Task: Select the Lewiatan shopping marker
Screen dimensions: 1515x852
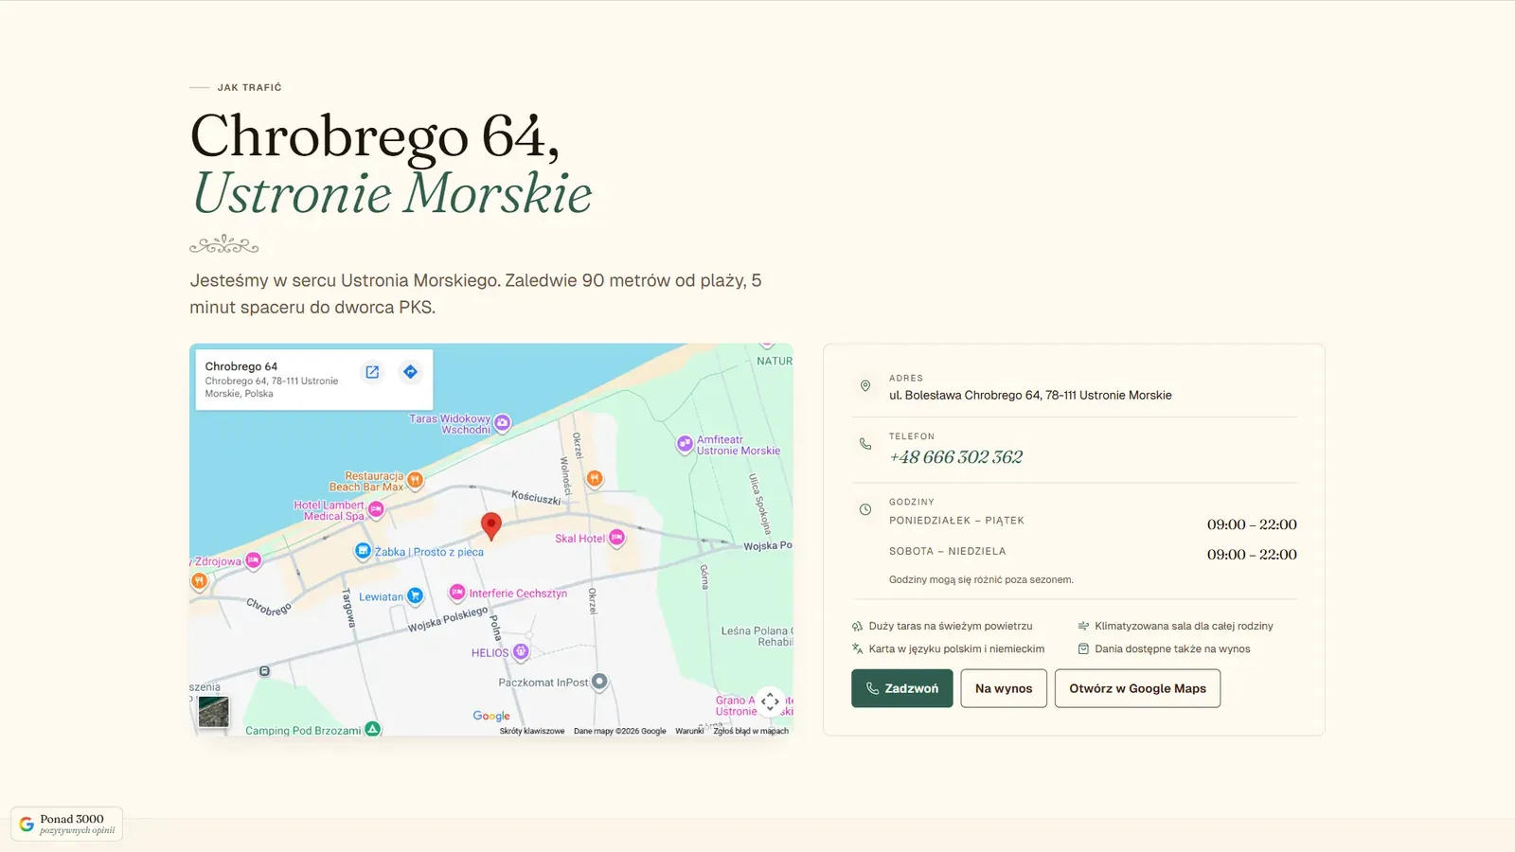Action: tap(415, 595)
